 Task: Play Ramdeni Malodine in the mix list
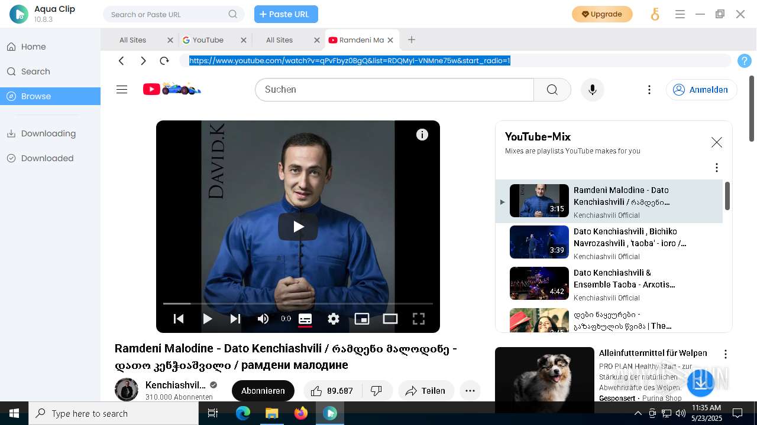click(609, 201)
